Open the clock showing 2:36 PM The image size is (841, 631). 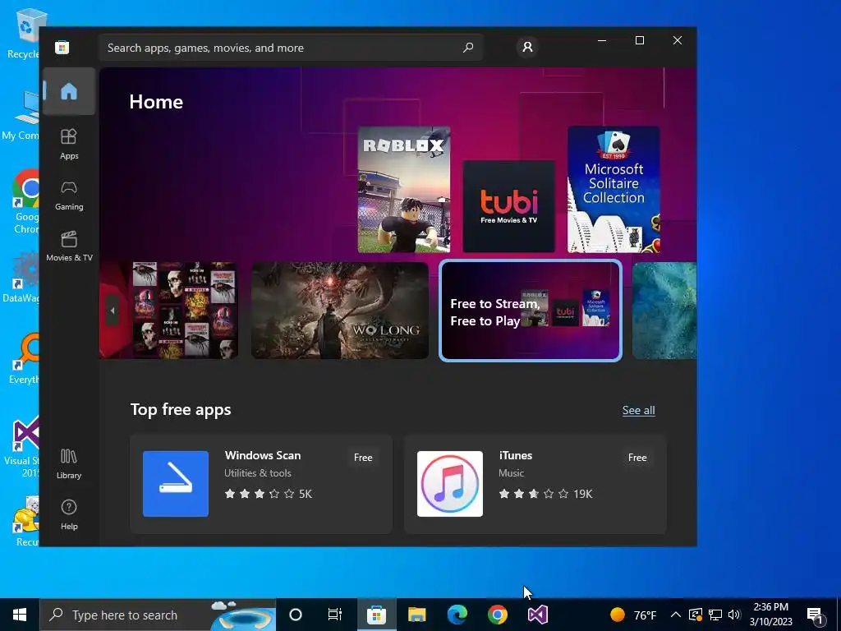click(770, 615)
